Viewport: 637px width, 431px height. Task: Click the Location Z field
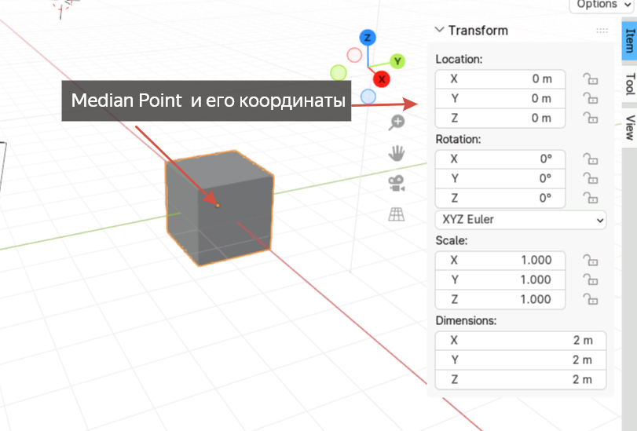click(500, 119)
